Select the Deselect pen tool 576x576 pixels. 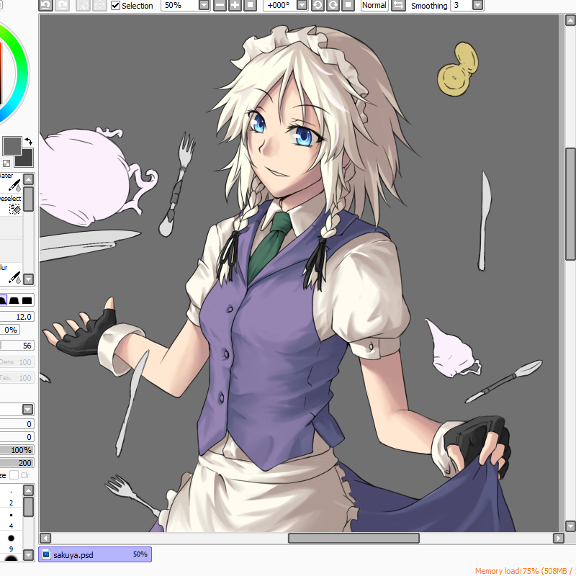point(11,205)
